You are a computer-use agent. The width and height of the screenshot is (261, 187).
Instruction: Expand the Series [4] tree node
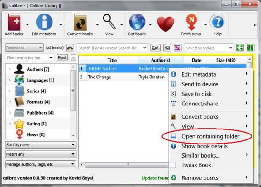pos(9,91)
